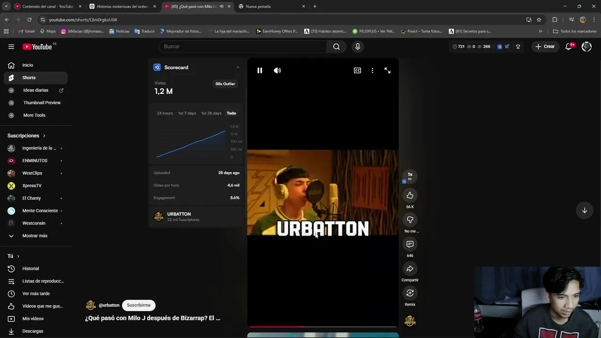Image resolution: width=601 pixels, height=338 pixels.
Task: Change playback speed 1x button
Action: [410, 176]
